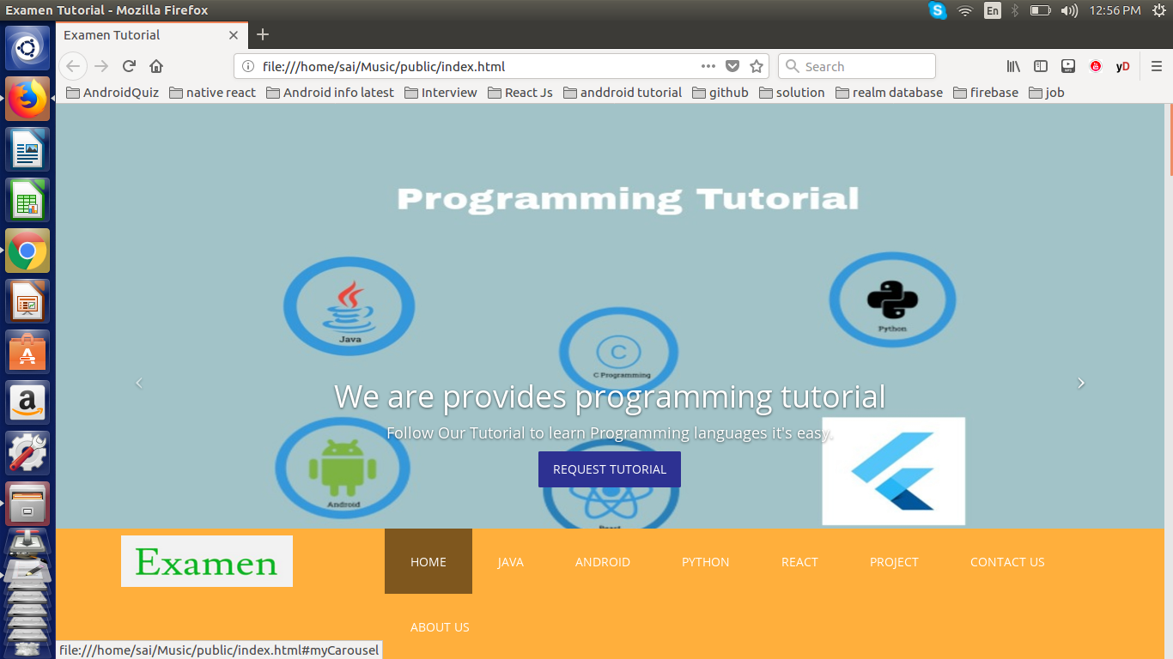The height and width of the screenshot is (659, 1173).
Task: Open LibreOffice Writer from the dock
Action: coord(27,149)
